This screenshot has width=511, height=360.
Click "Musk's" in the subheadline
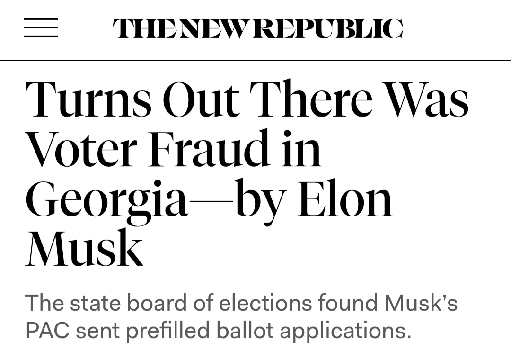click(421, 302)
